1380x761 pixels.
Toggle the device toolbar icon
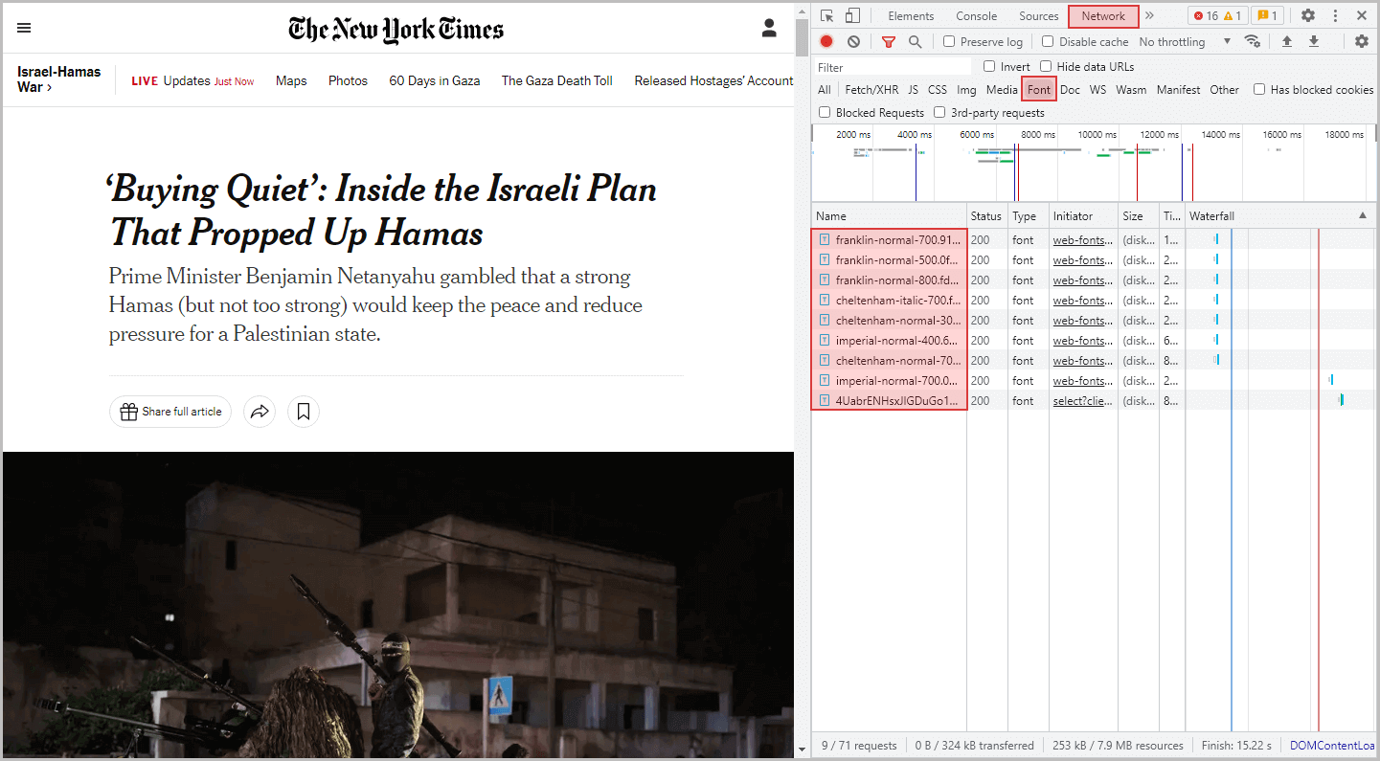click(x=852, y=15)
